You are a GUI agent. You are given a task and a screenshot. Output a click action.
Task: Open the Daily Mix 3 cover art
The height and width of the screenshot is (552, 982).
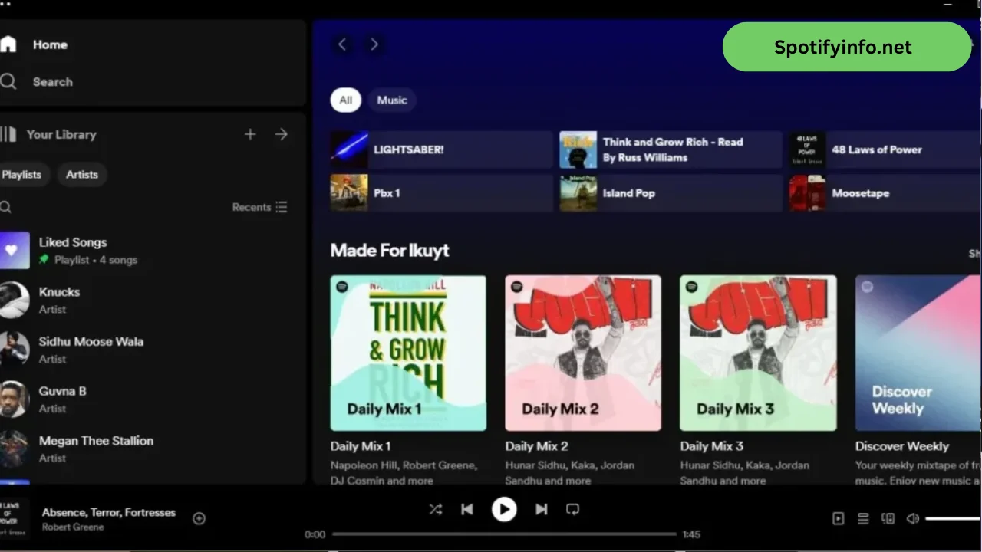click(758, 353)
